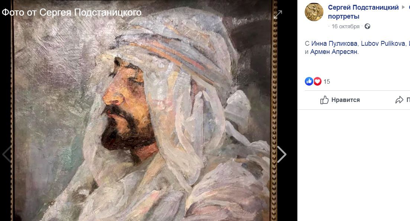Viewport: 410px width, 221px height.
Task: Click the thumbs-up icon beside Нравится
Action: click(x=325, y=100)
